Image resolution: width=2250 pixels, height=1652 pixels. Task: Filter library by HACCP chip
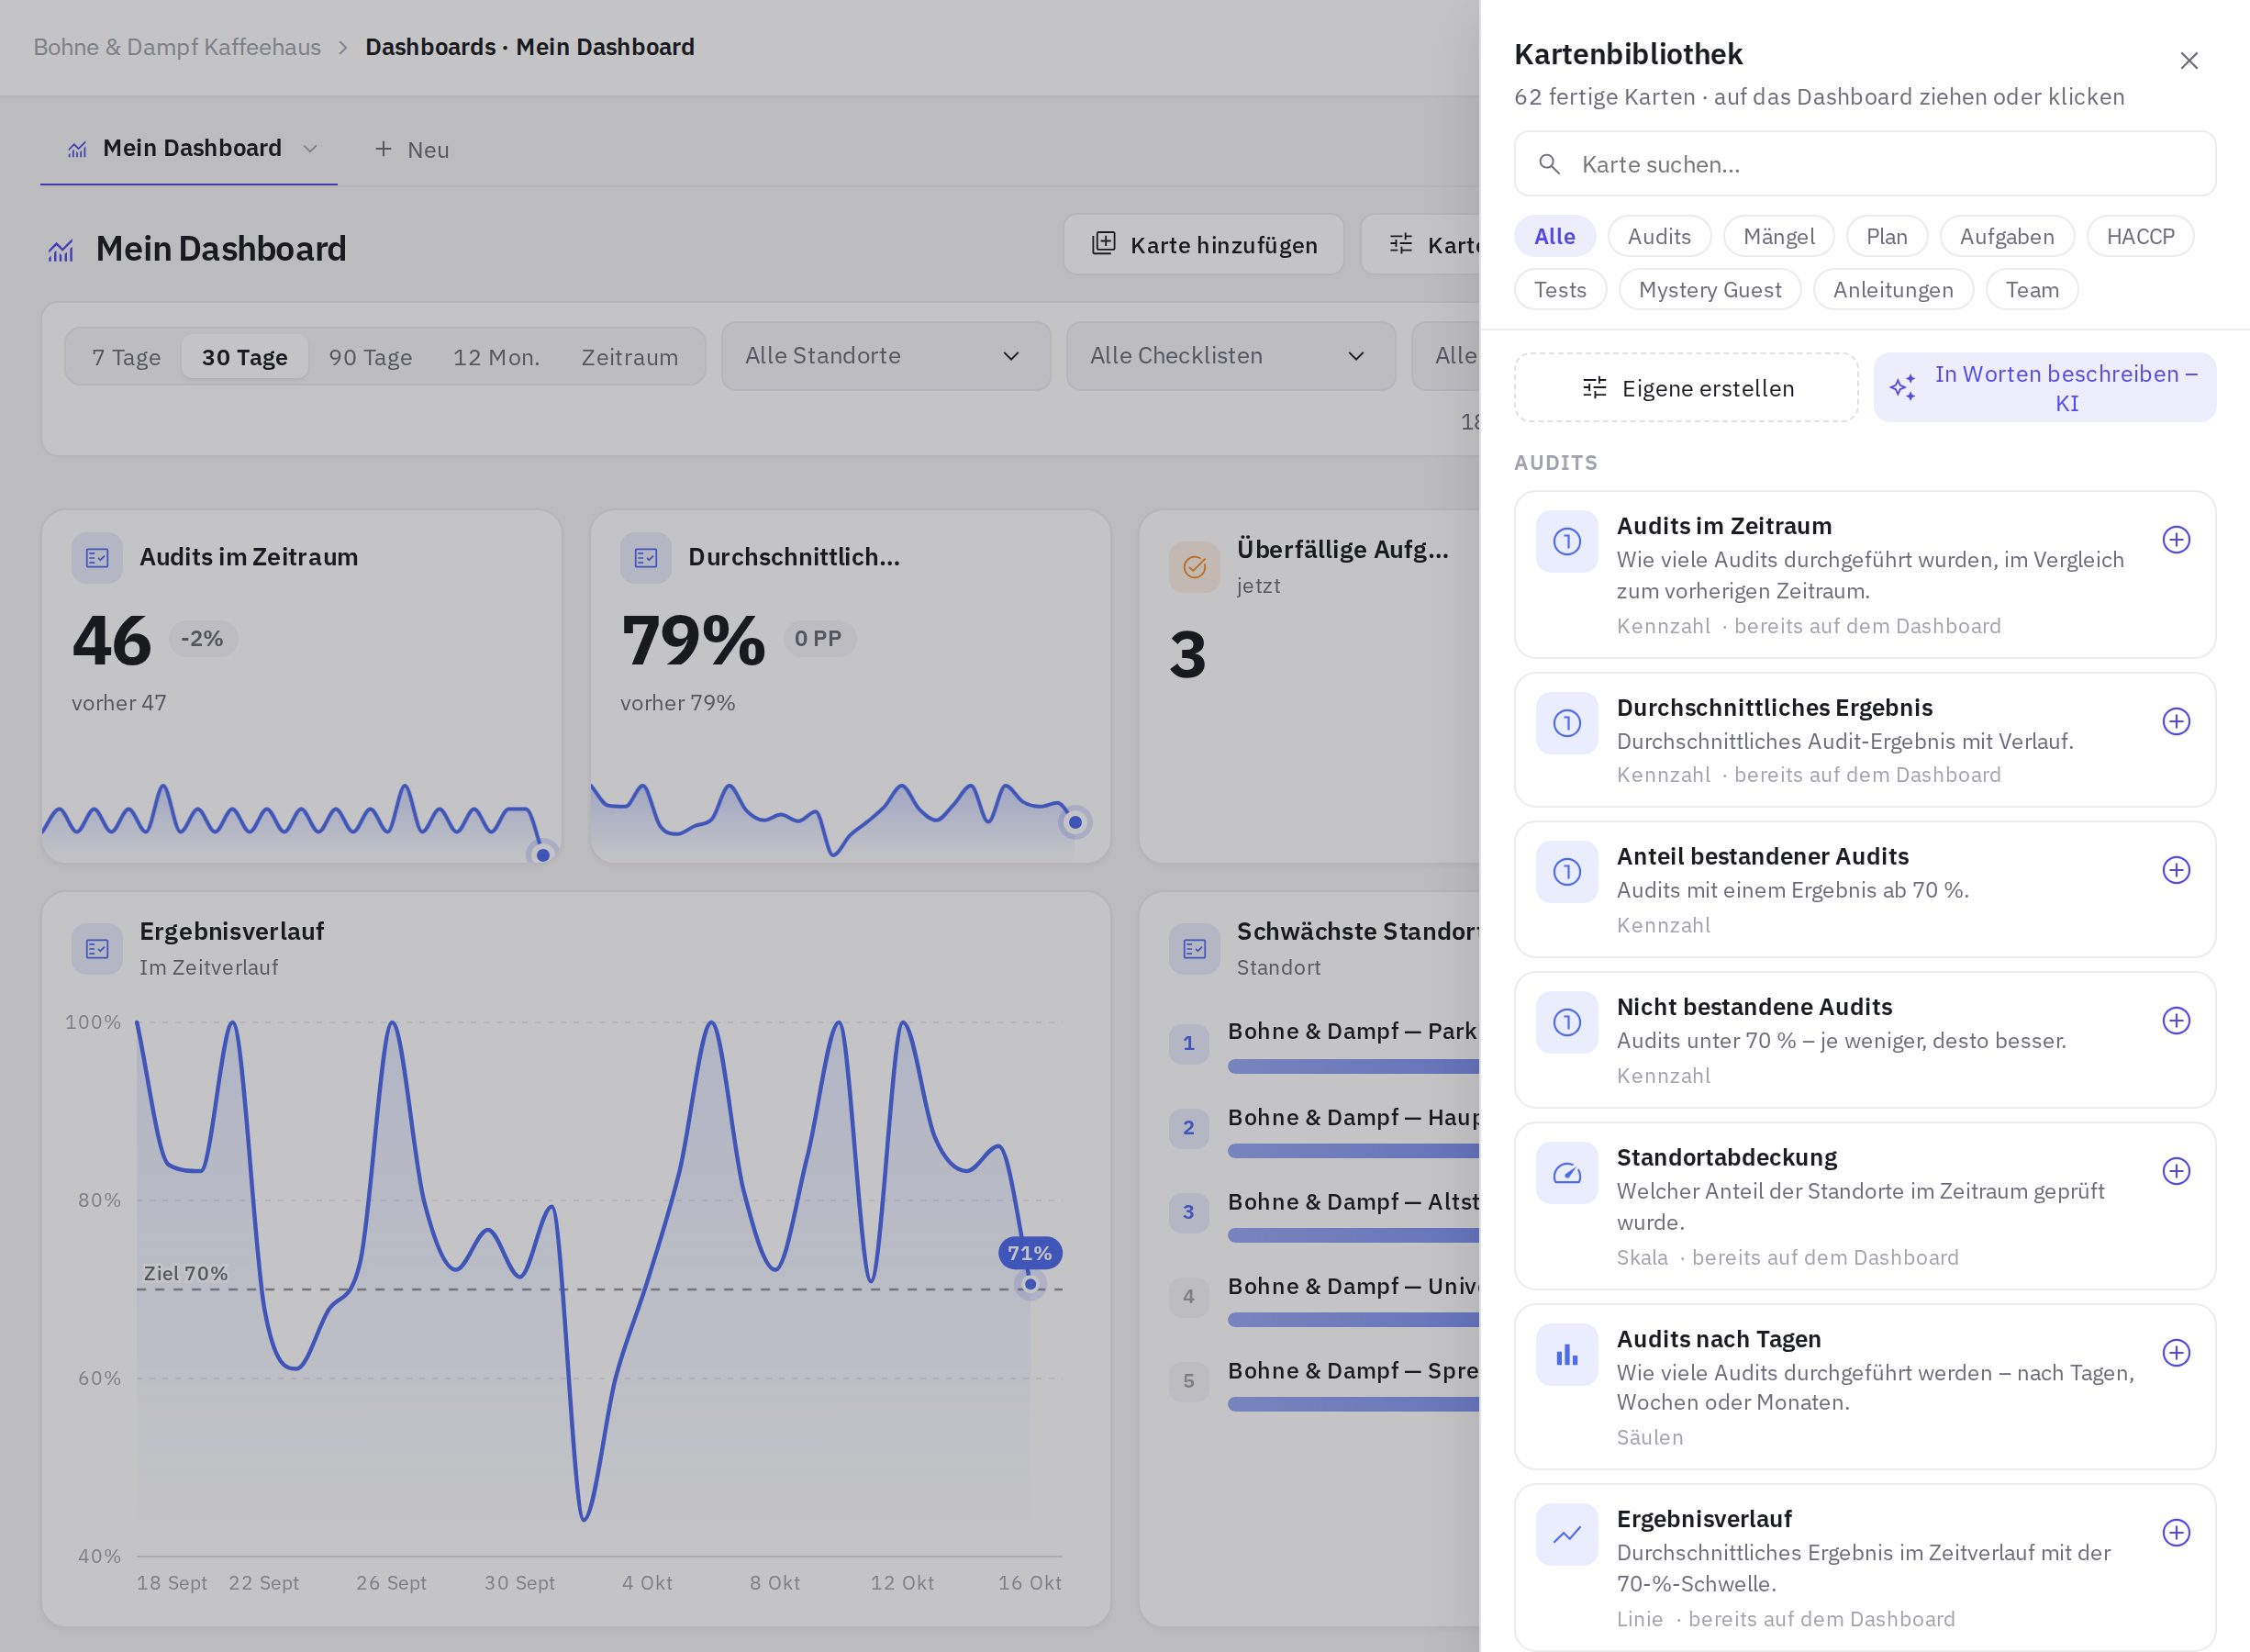point(2140,237)
